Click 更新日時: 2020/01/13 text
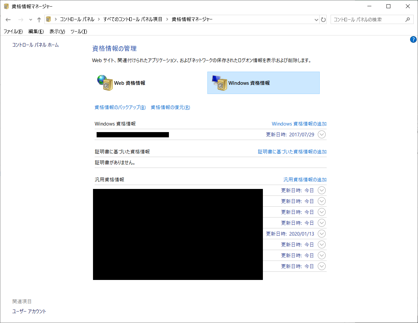The height and width of the screenshot is (323, 418). click(x=290, y=234)
